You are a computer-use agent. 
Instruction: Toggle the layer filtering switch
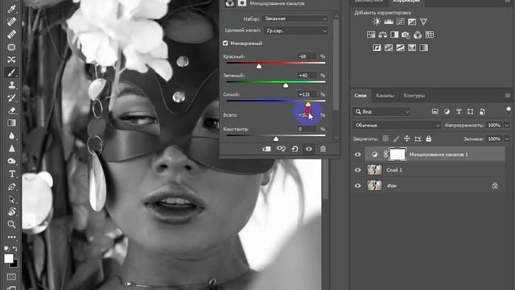(509, 110)
